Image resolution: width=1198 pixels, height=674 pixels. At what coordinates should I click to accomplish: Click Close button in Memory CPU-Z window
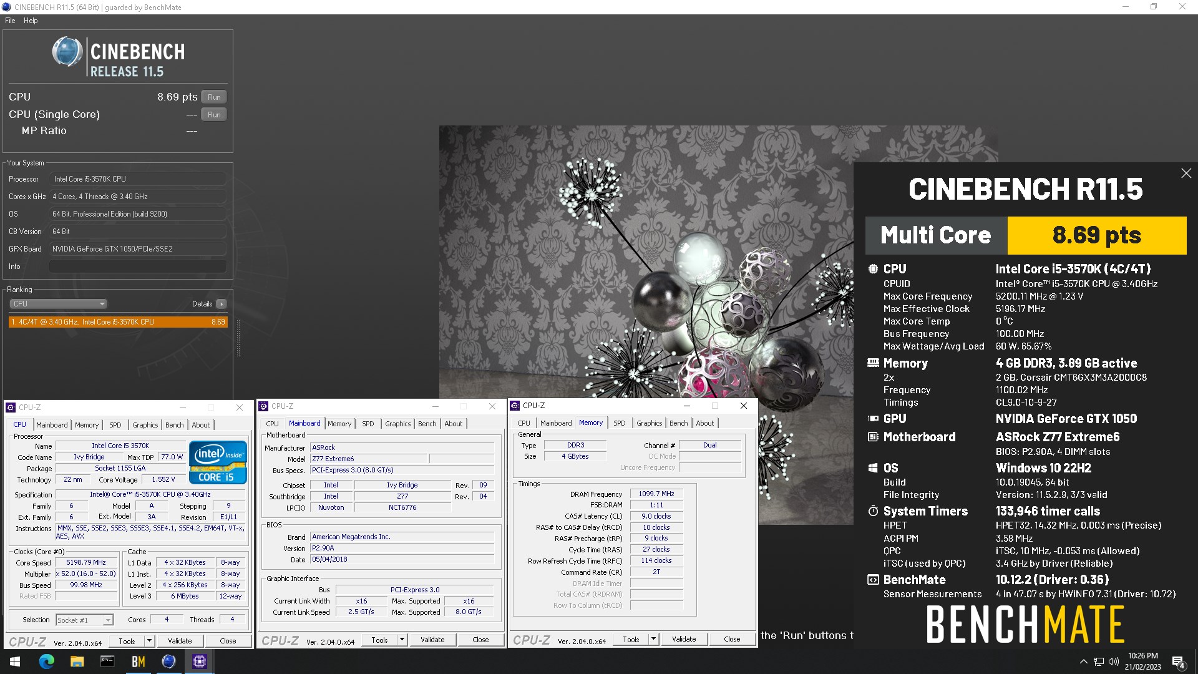tap(732, 639)
